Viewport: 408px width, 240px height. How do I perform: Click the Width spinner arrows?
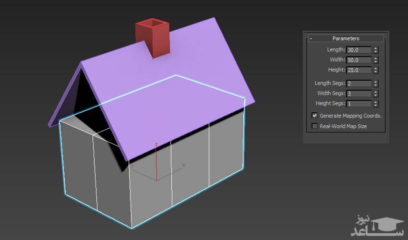pyautogui.click(x=375, y=60)
